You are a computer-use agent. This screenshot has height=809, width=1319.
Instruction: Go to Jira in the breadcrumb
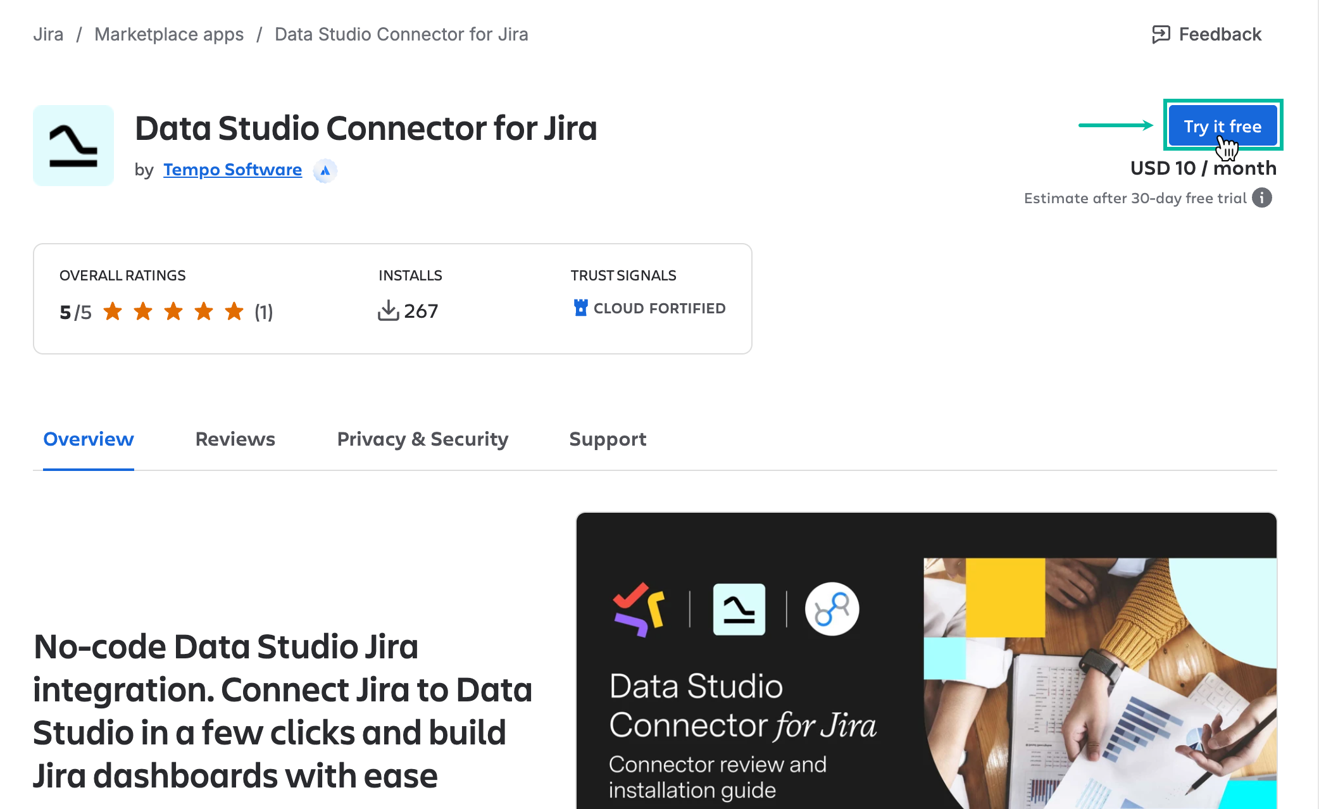(x=48, y=34)
